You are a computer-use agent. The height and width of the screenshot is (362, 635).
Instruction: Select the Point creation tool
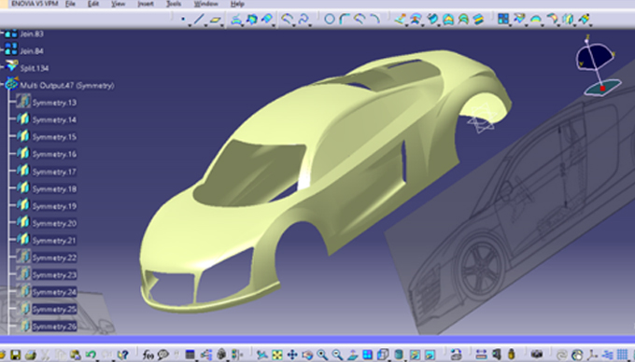(x=183, y=19)
